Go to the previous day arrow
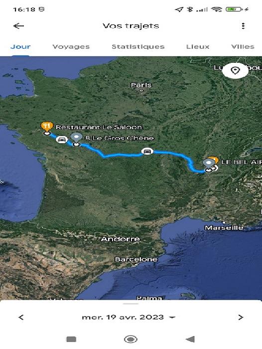The image size is (262, 349). pos(21,317)
